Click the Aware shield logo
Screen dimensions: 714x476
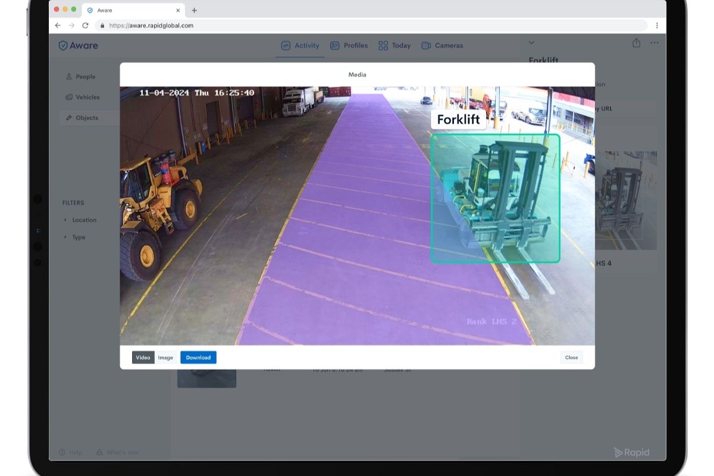click(64, 45)
